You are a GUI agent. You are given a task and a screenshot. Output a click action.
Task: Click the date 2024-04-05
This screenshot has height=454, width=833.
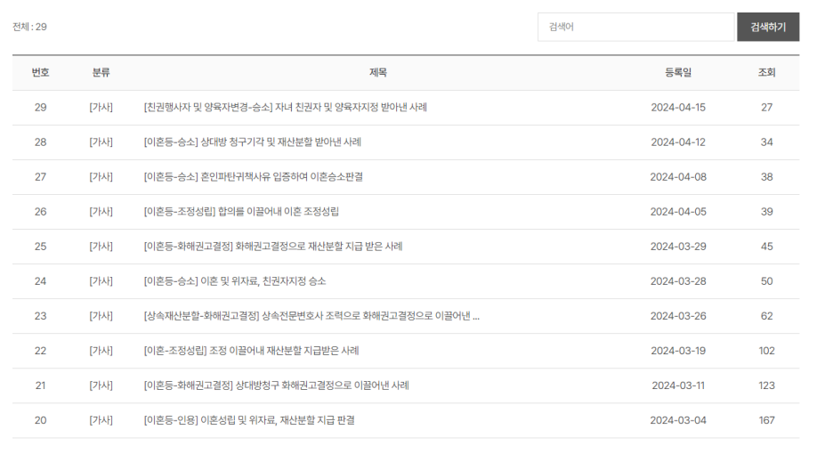(x=678, y=212)
